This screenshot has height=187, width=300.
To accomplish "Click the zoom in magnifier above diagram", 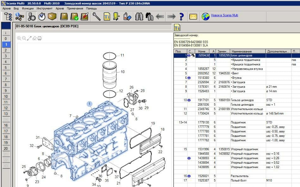I will click(19, 38).
